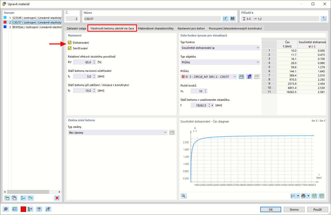Open the Materiálové charakteristiky tab
Viewport: 331px width, 215px height.
tap(156, 28)
